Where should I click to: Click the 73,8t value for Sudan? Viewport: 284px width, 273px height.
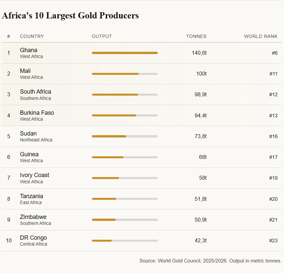pyautogui.click(x=200, y=136)
